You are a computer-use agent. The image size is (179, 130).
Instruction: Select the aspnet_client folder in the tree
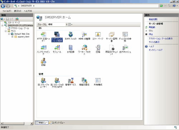pyautogui.click(x=23, y=37)
